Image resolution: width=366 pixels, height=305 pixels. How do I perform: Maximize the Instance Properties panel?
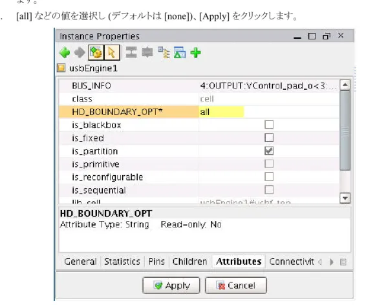(x=312, y=36)
